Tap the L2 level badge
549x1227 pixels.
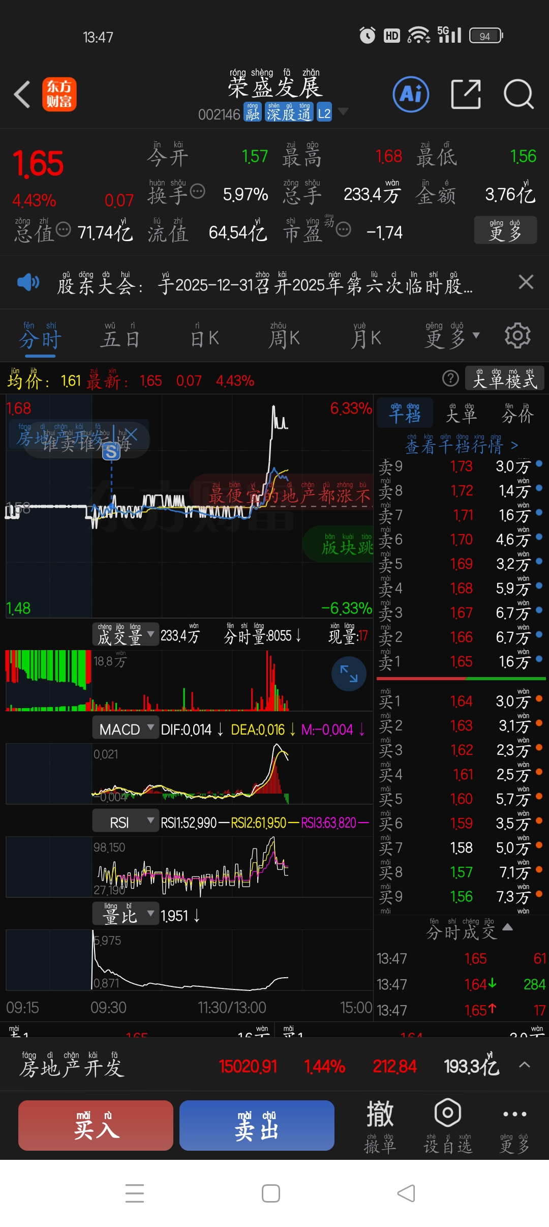[x=324, y=112]
